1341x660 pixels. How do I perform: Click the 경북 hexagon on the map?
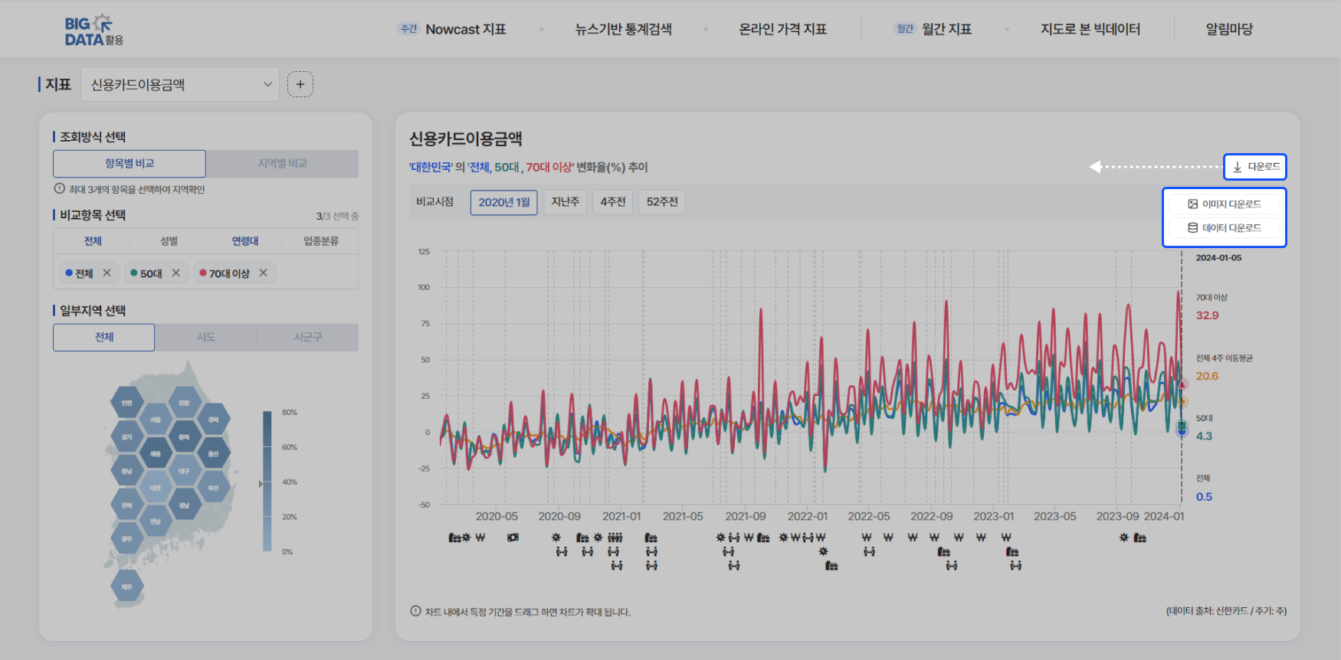click(x=213, y=420)
